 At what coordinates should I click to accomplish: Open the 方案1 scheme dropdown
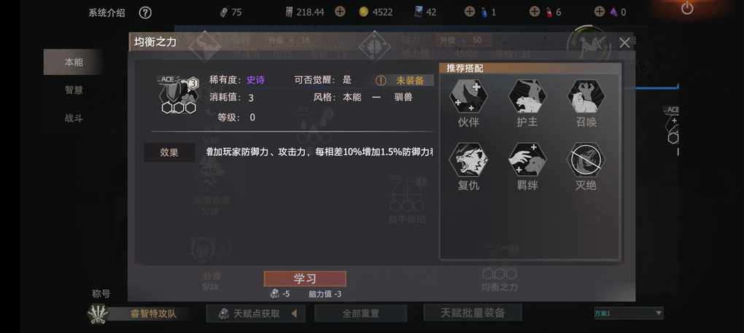click(629, 313)
